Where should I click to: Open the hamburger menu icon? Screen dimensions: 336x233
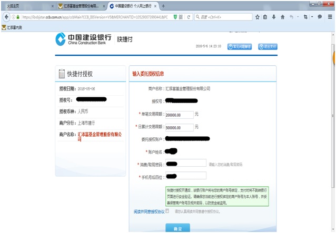(330, 17)
